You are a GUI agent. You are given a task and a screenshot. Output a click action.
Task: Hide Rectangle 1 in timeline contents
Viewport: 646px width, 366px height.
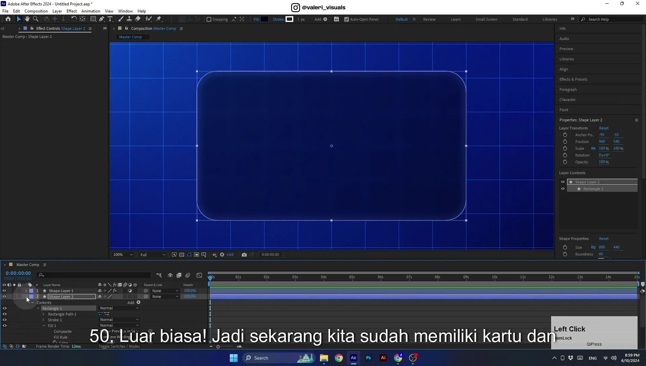pyautogui.click(x=5, y=308)
